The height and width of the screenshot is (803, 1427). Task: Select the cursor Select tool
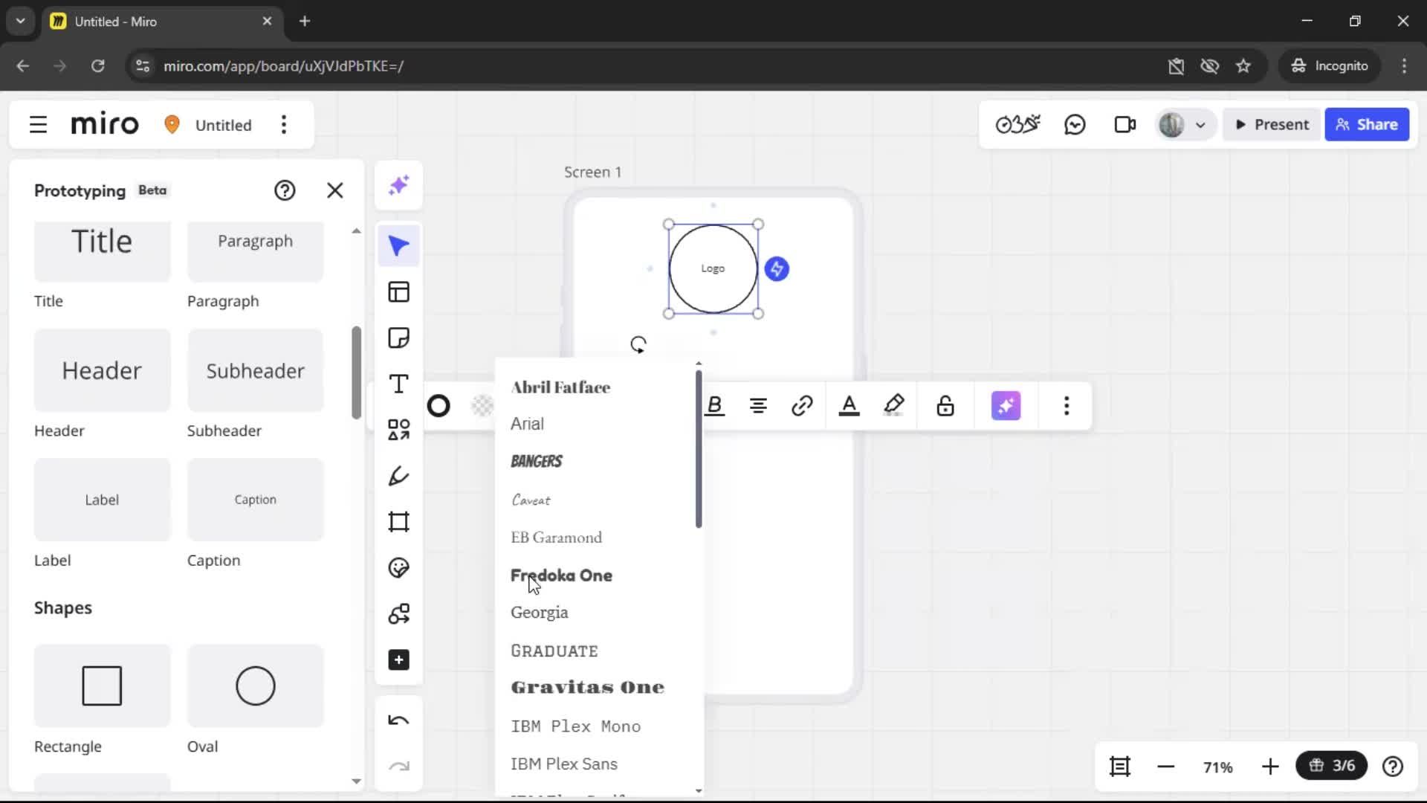399,246
